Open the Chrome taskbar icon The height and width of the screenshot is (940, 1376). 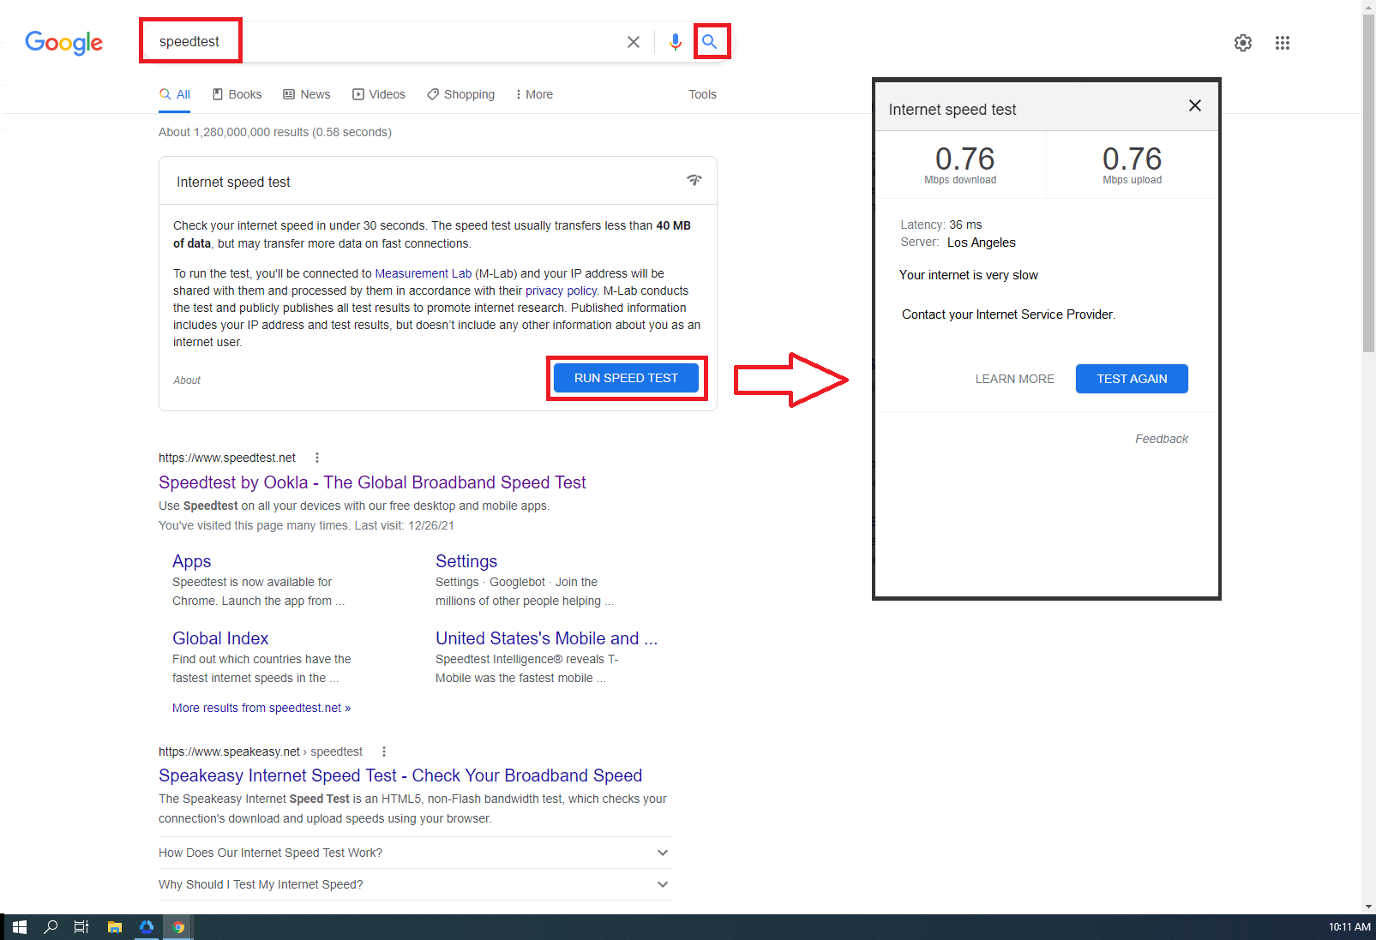point(178,927)
